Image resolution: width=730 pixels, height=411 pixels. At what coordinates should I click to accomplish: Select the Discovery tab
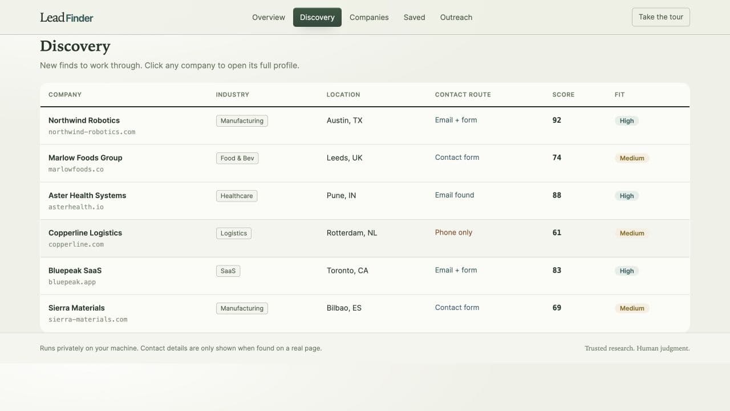(317, 17)
